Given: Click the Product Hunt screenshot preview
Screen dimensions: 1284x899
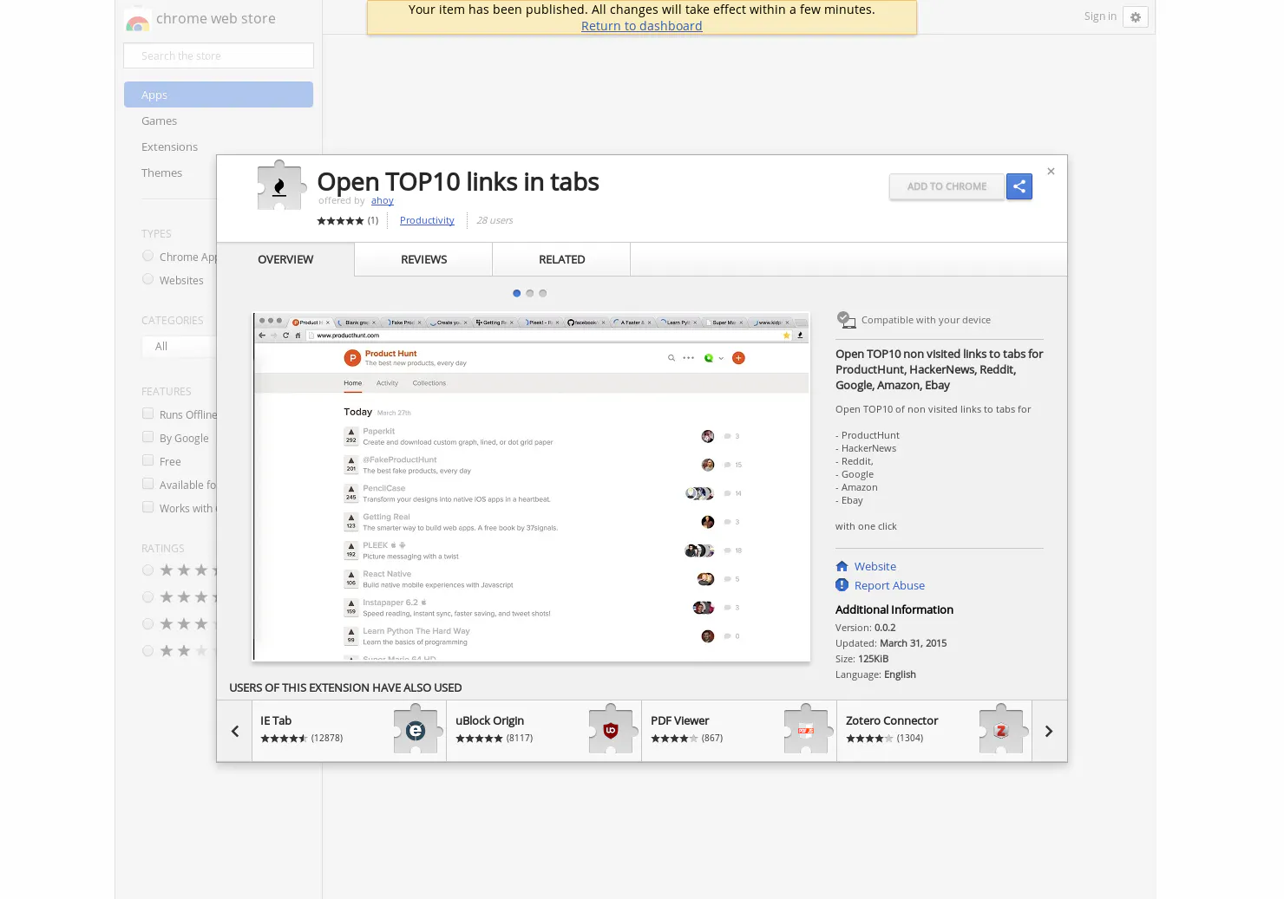Looking at the screenshot, I should [532, 487].
